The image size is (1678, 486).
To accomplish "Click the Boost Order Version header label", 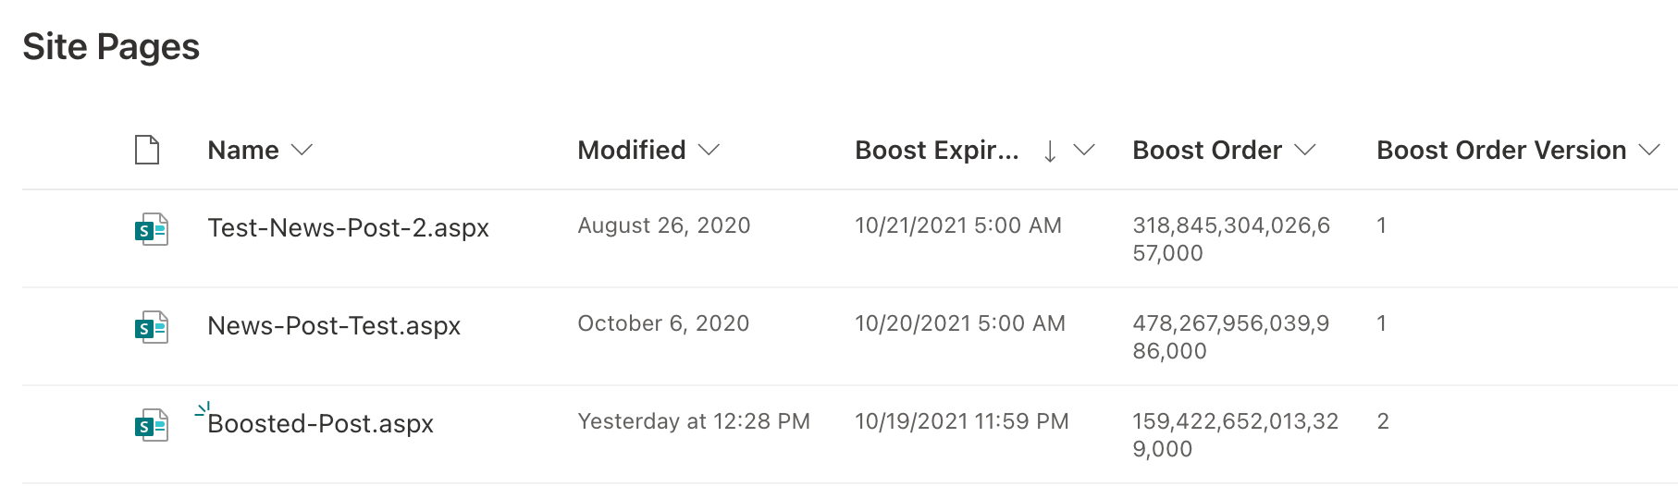I will click(x=1500, y=151).
